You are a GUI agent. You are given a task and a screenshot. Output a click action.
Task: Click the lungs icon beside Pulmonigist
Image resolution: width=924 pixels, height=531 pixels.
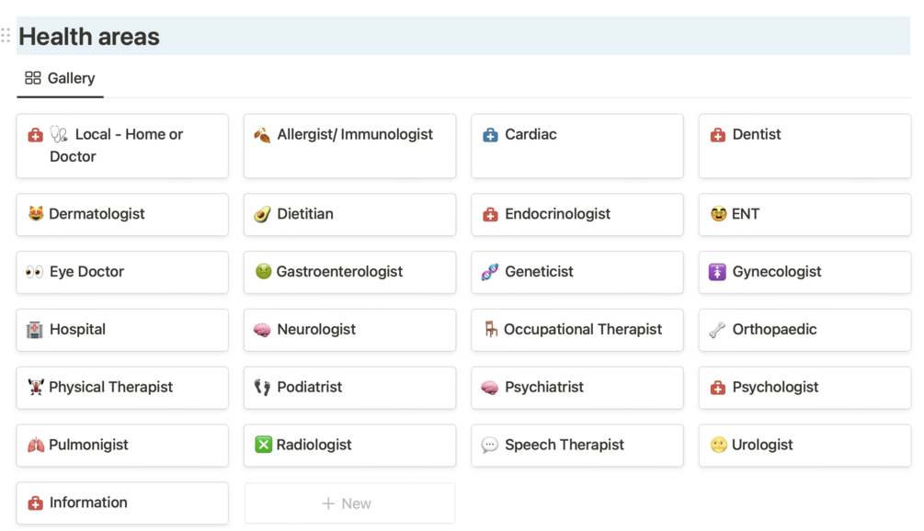[x=35, y=446]
